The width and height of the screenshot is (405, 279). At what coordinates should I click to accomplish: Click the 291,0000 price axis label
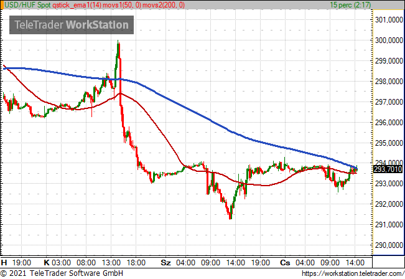click(389, 225)
